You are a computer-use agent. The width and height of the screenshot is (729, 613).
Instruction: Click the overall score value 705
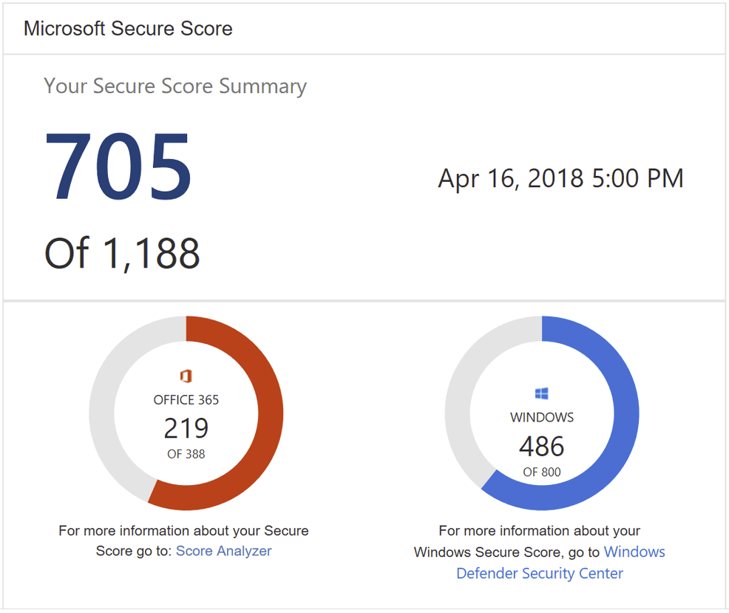[x=118, y=166]
